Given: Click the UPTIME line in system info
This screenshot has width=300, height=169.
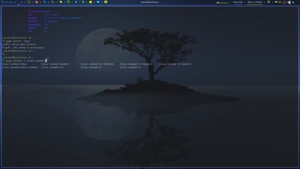Looking at the screenshot, I should pos(43,21).
